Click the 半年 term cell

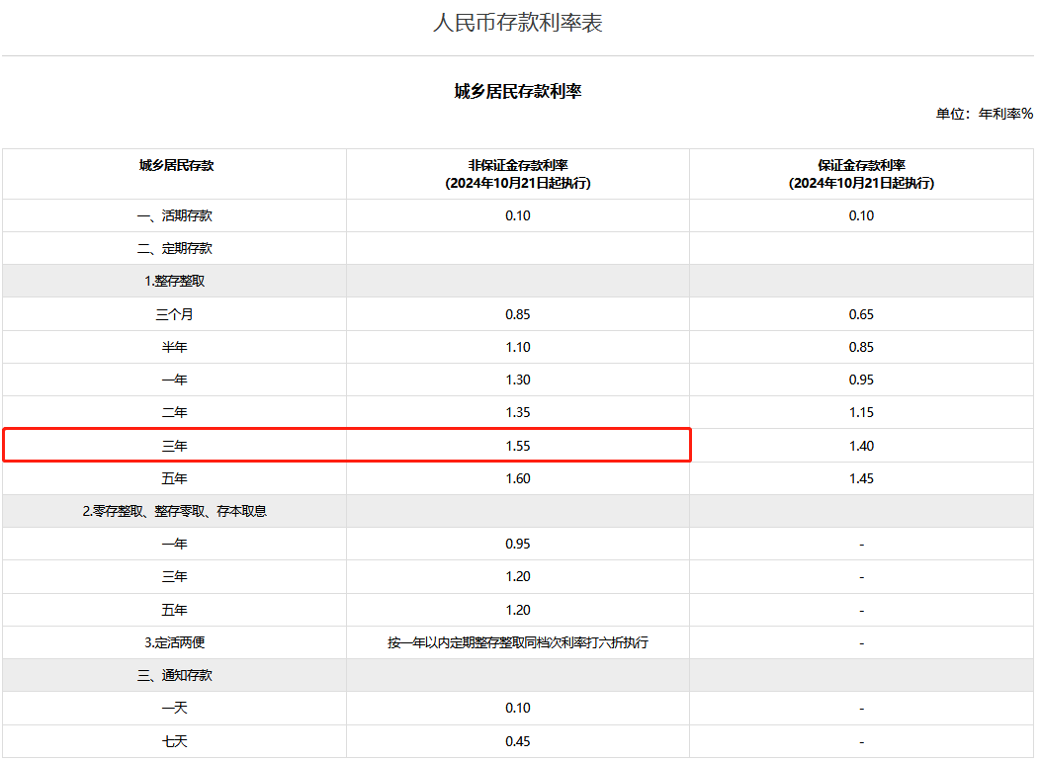click(175, 347)
